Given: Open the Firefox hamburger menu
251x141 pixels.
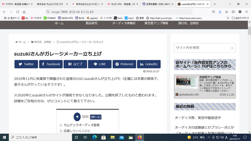Looking at the screenshot, I should (246, 12).
